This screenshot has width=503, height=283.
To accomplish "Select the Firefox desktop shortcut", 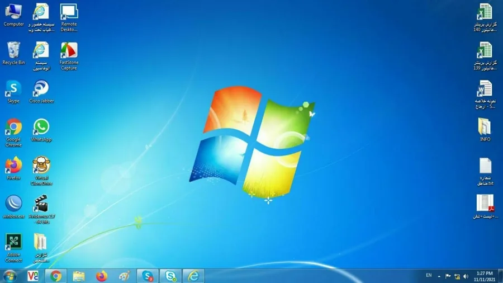I will click(x=13, y=168).
